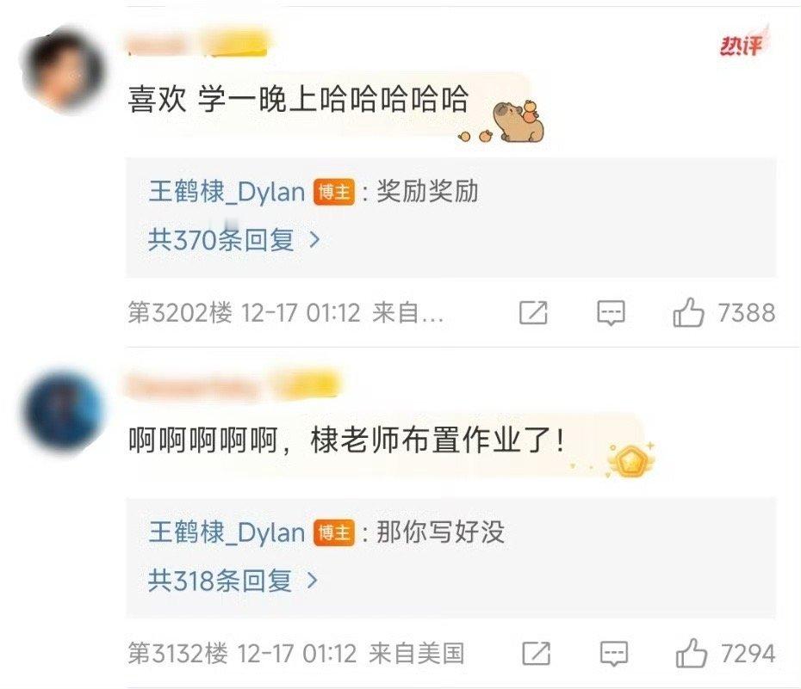Tap the 博主 badge in second reply
Viewport: 801px width, 689px height.
click(334, 533)
